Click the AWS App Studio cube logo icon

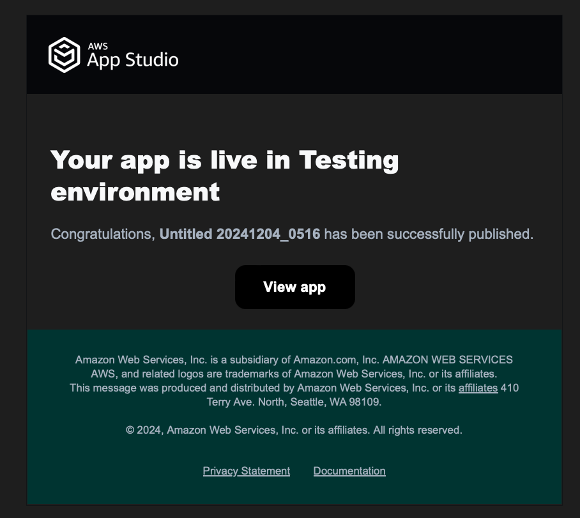64,55
